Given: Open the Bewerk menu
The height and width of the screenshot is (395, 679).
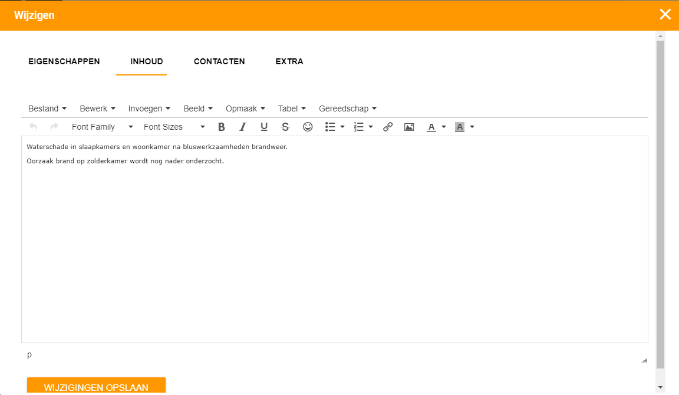Looking at the screenshot, I should pyautogui.click(x=97, y=108).
